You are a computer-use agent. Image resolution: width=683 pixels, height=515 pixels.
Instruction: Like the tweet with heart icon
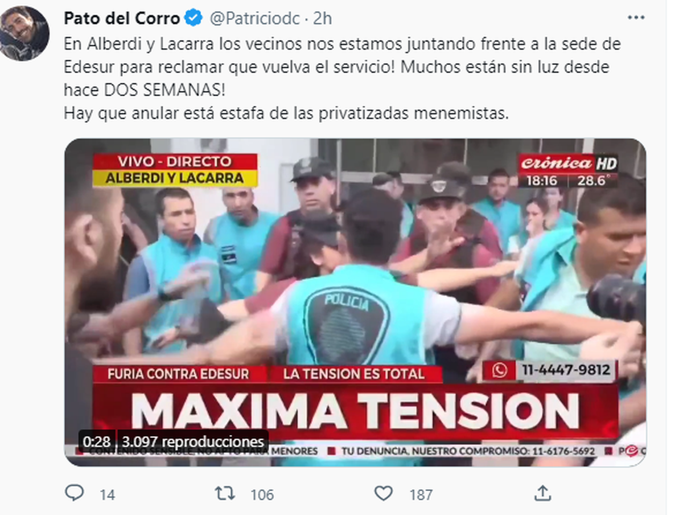pyautogui.click(x=384, y=493)
